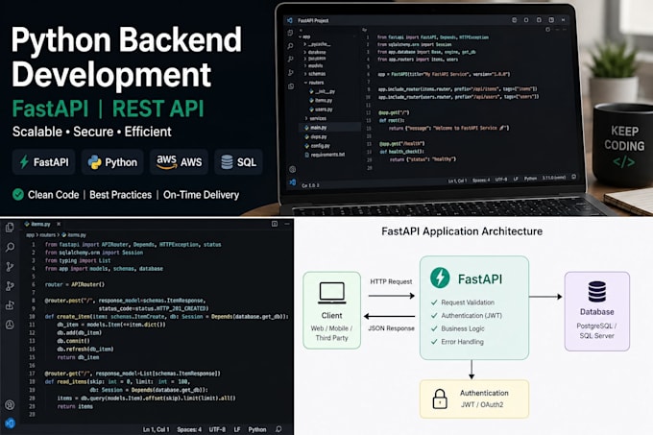Image resolution: width=653 pixels, height=435 pixels.
Task: Click FastAPI Application Architecture heading
Action: (x=462, y=231)
